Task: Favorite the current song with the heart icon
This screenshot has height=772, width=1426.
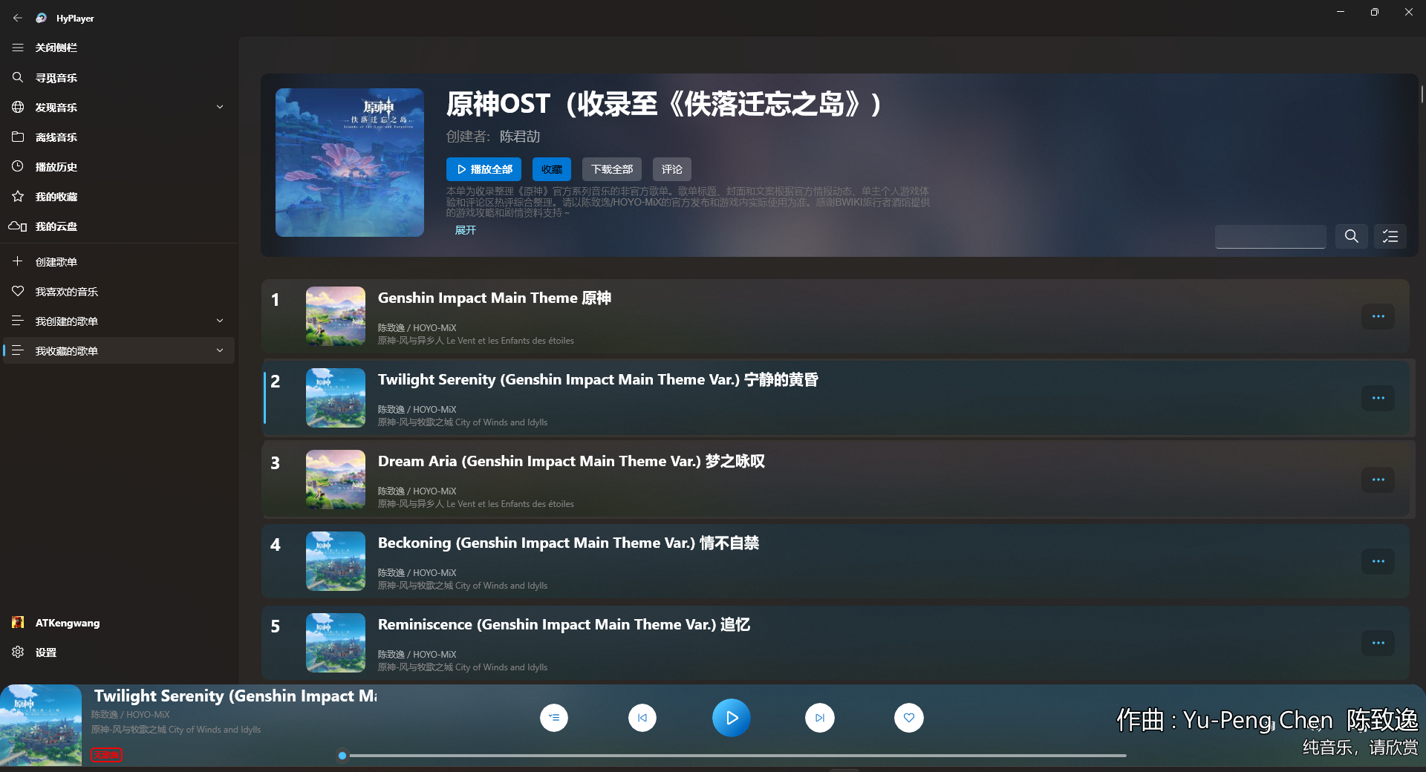Action: coord(908,718)
